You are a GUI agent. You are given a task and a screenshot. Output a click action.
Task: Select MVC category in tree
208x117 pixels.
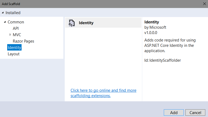click(x=17, y=35)
